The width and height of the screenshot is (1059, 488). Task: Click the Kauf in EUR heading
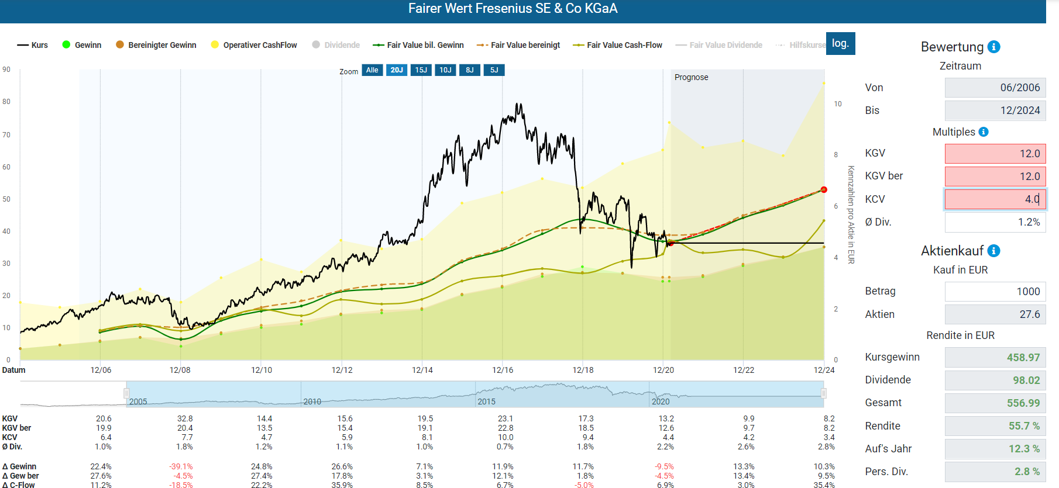click(960, 270)
